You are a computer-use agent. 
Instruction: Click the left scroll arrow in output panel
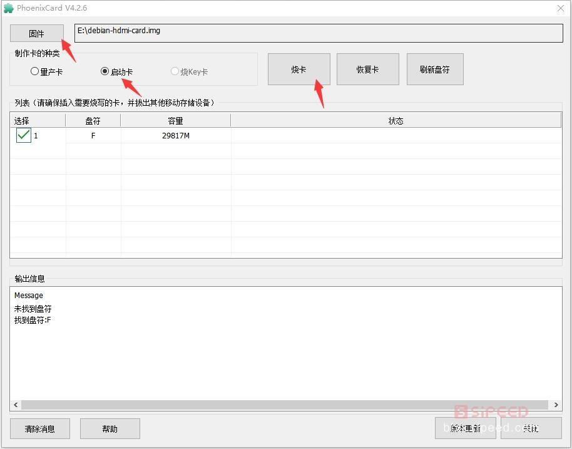[16, 405]
